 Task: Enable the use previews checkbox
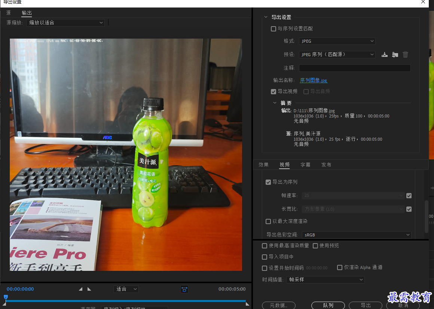(315, 246)
